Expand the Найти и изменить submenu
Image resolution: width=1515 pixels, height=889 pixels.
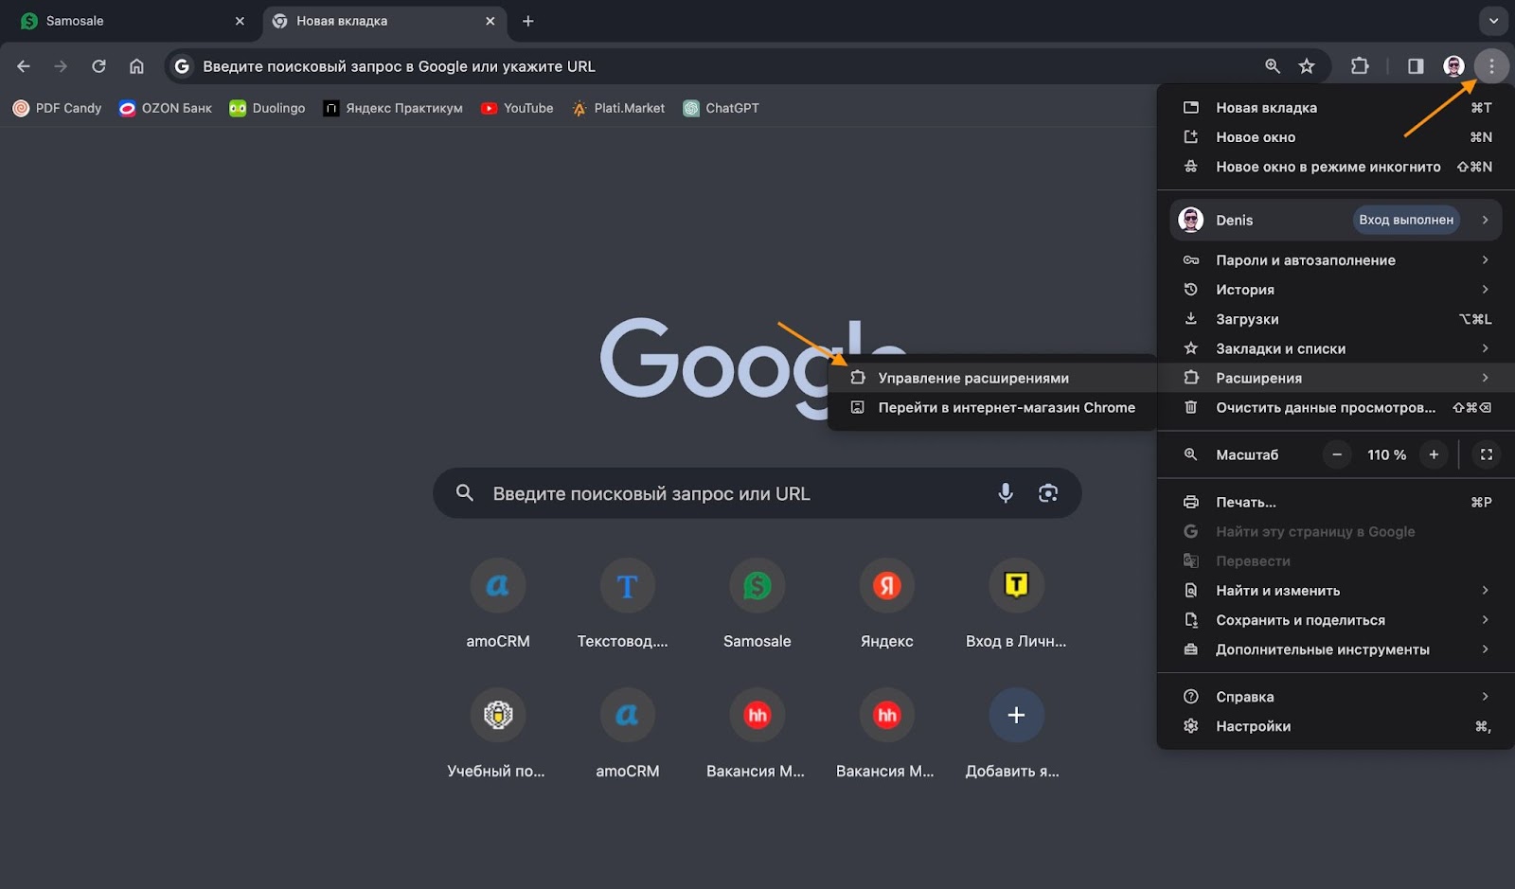coord(1336,591)
